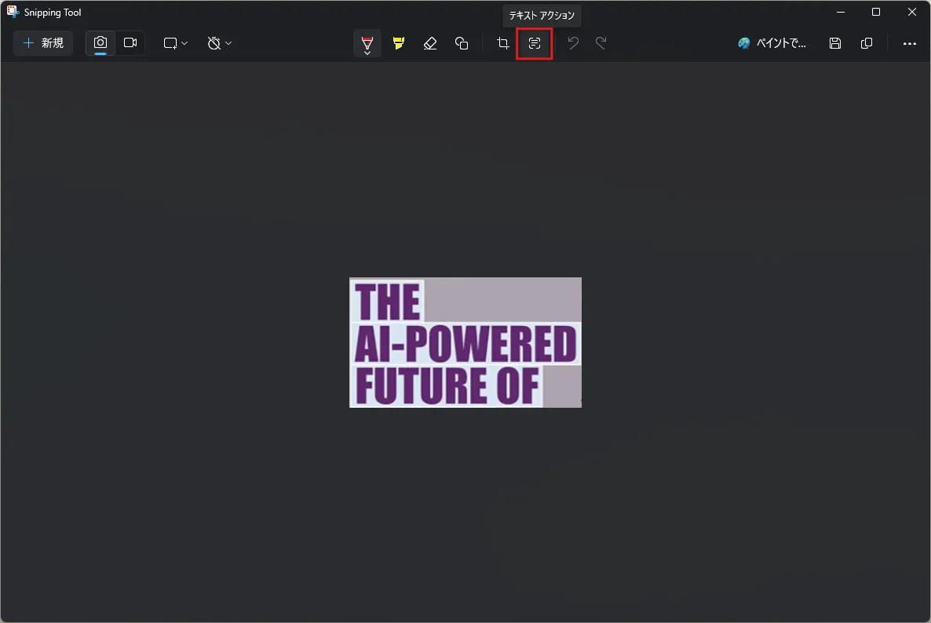Image resolution: width=931 pixels, height=623 pixels.
Task: Select the Text Actions icon
Action: [535, 43]
